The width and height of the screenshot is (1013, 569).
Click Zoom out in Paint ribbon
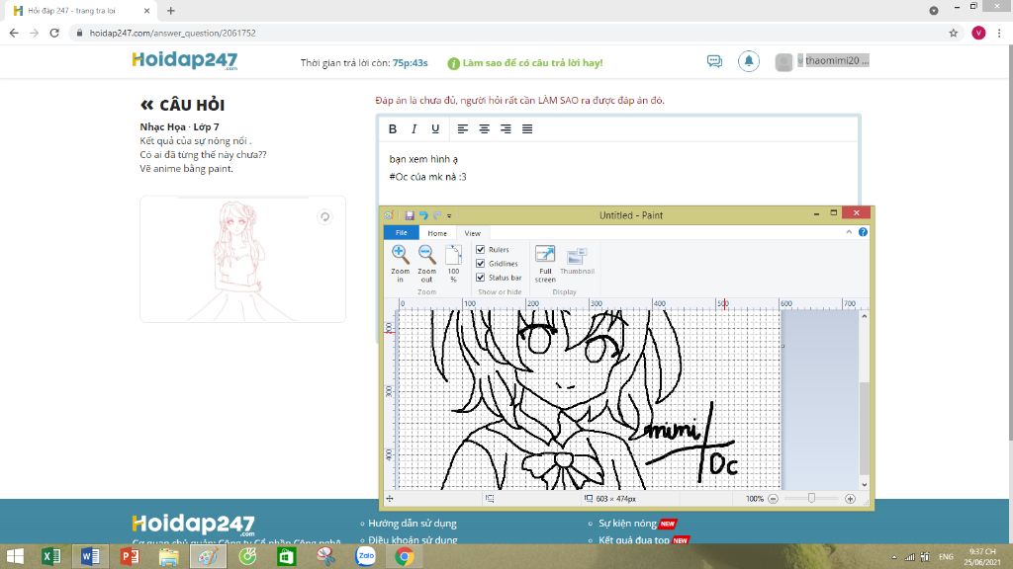coord(426,263)
